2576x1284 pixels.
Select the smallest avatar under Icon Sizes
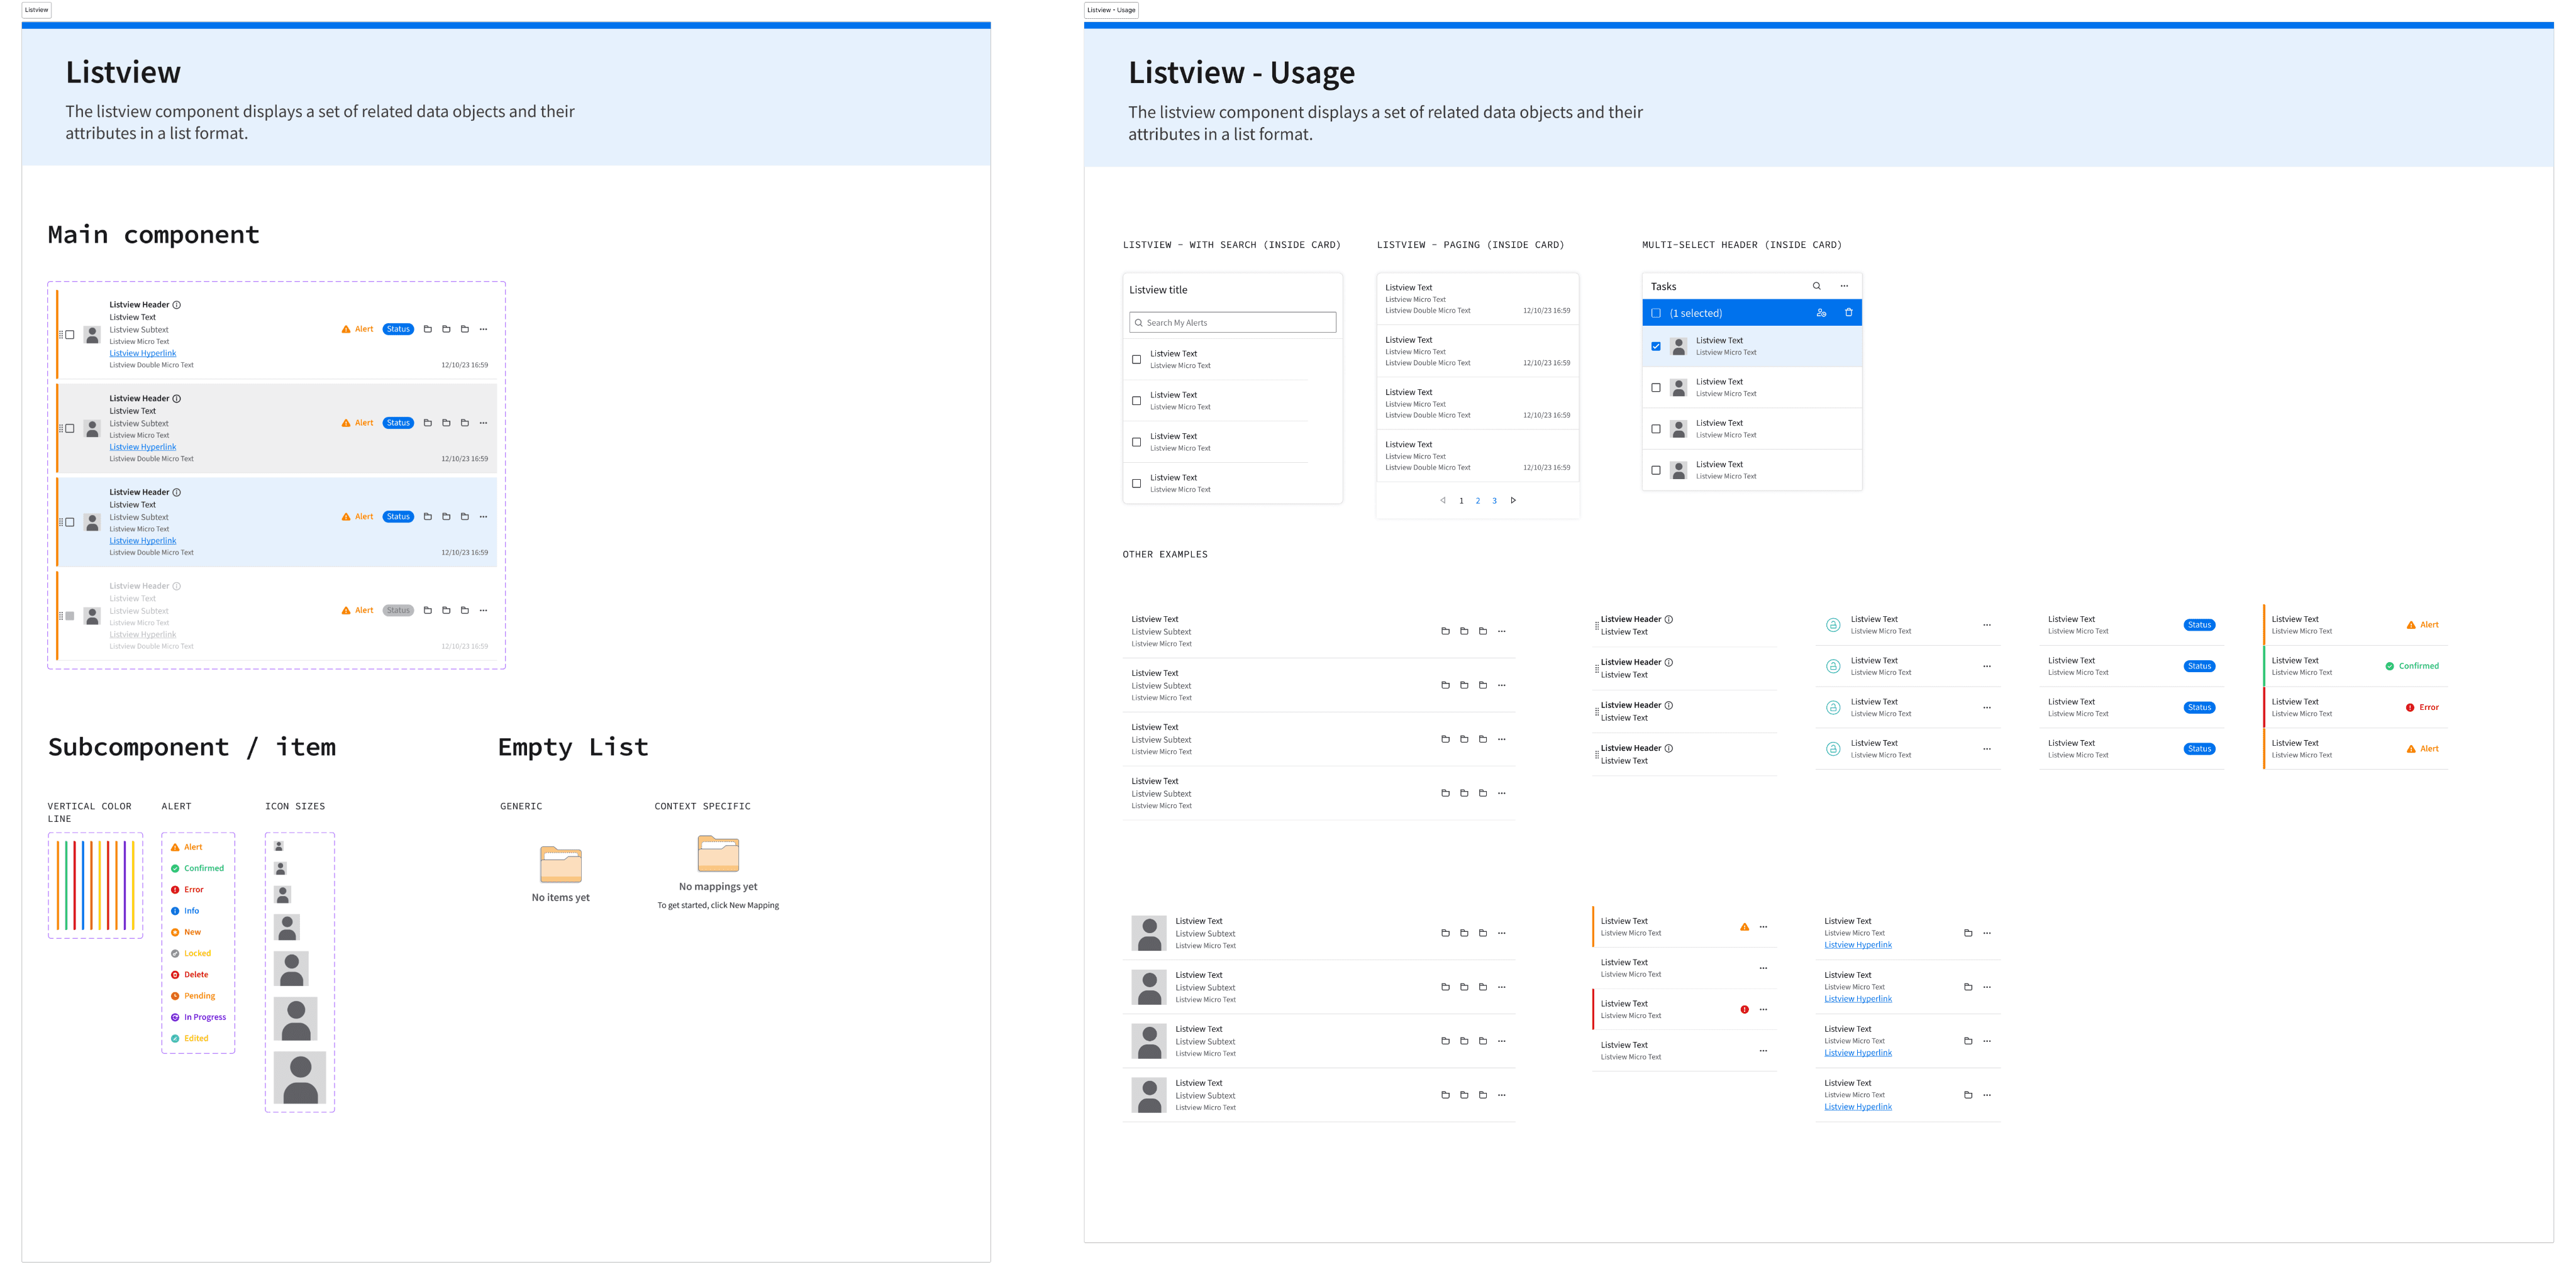tap(279, 846)
